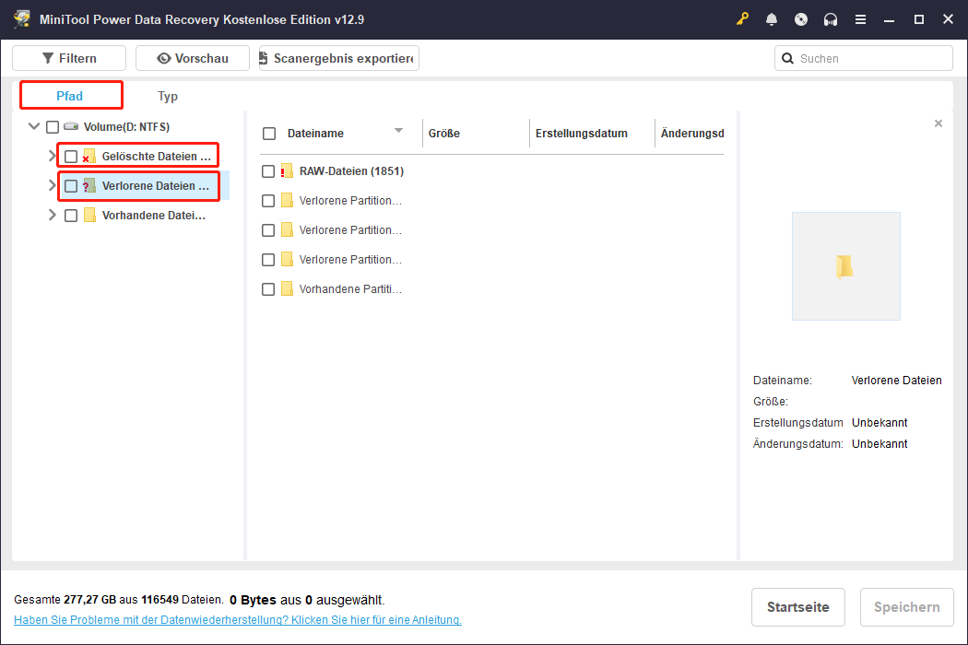Click in the Suchen search field
Screen dimensions: 968x645
(863, 58)
